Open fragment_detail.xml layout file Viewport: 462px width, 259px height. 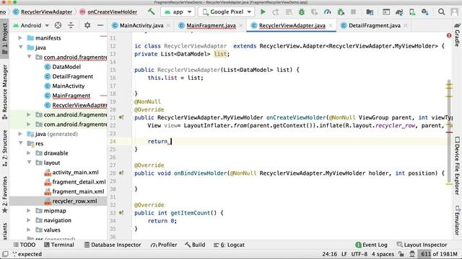[79, 182]
